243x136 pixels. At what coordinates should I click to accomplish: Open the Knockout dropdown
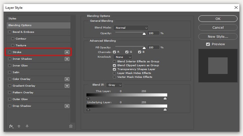click(123, 57)
